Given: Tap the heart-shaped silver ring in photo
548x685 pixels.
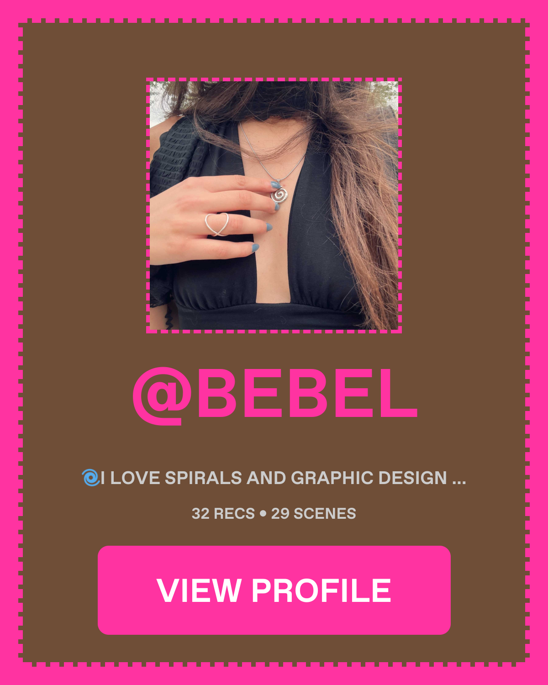Looking at the screenshot, I should pos(216,224).
